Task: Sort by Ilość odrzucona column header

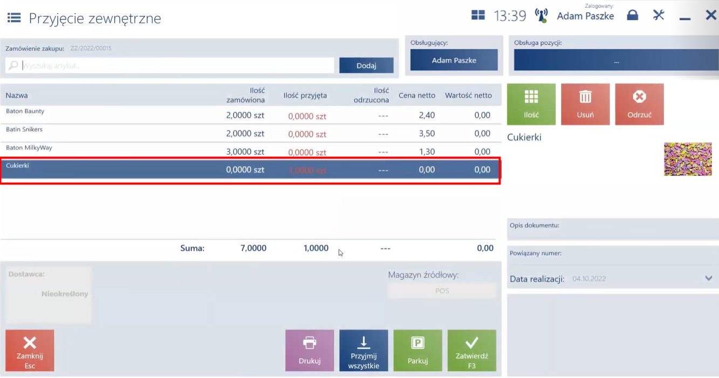Action: pyautogui.click(x=371, y=95)
